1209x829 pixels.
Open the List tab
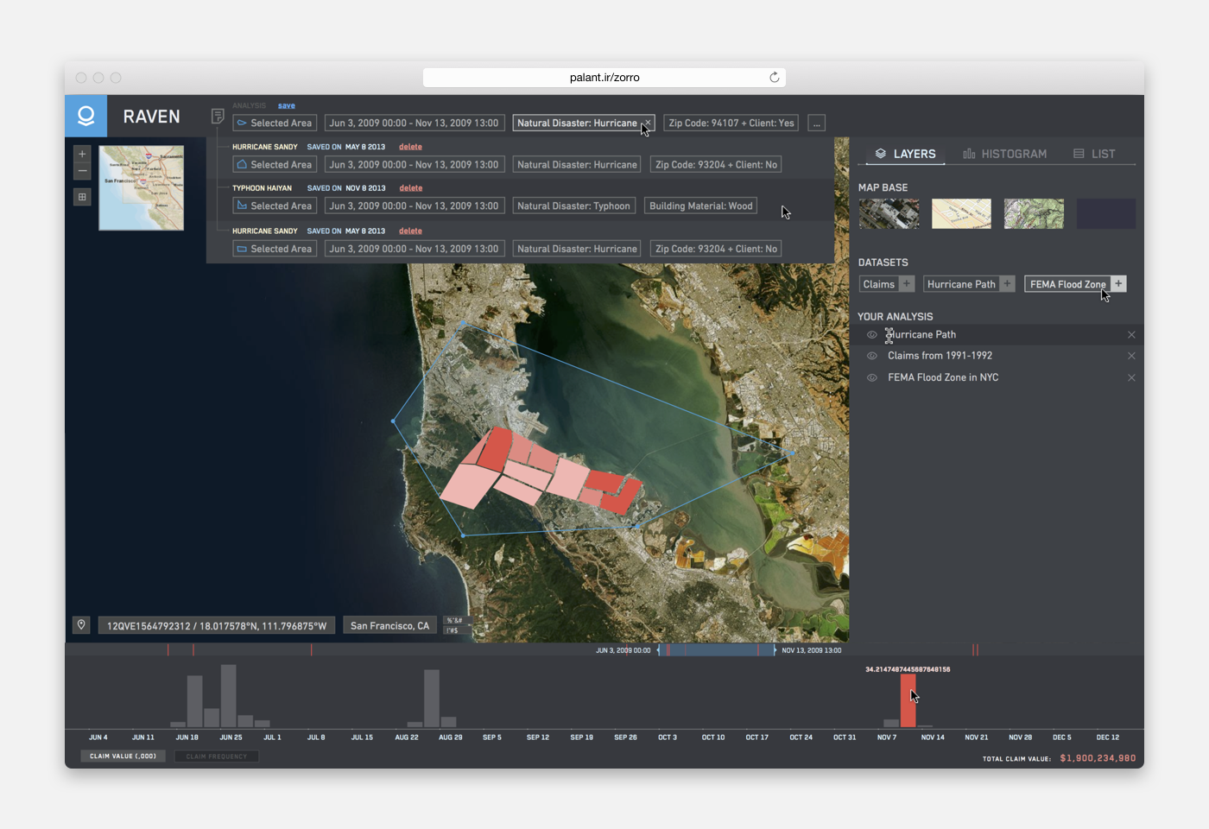(1094, 154)
